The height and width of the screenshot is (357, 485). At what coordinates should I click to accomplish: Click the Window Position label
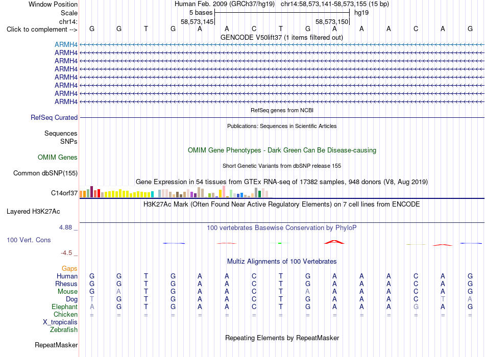tap(53, 4)
